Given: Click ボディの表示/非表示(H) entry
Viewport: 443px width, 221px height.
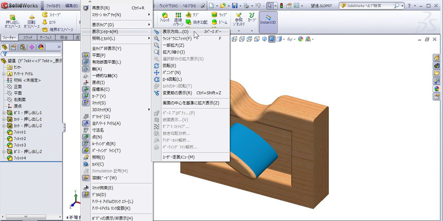Looking at the screenshot, I should (117, 218).
